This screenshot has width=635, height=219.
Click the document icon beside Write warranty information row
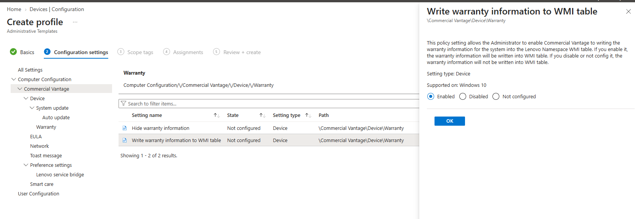124,141
